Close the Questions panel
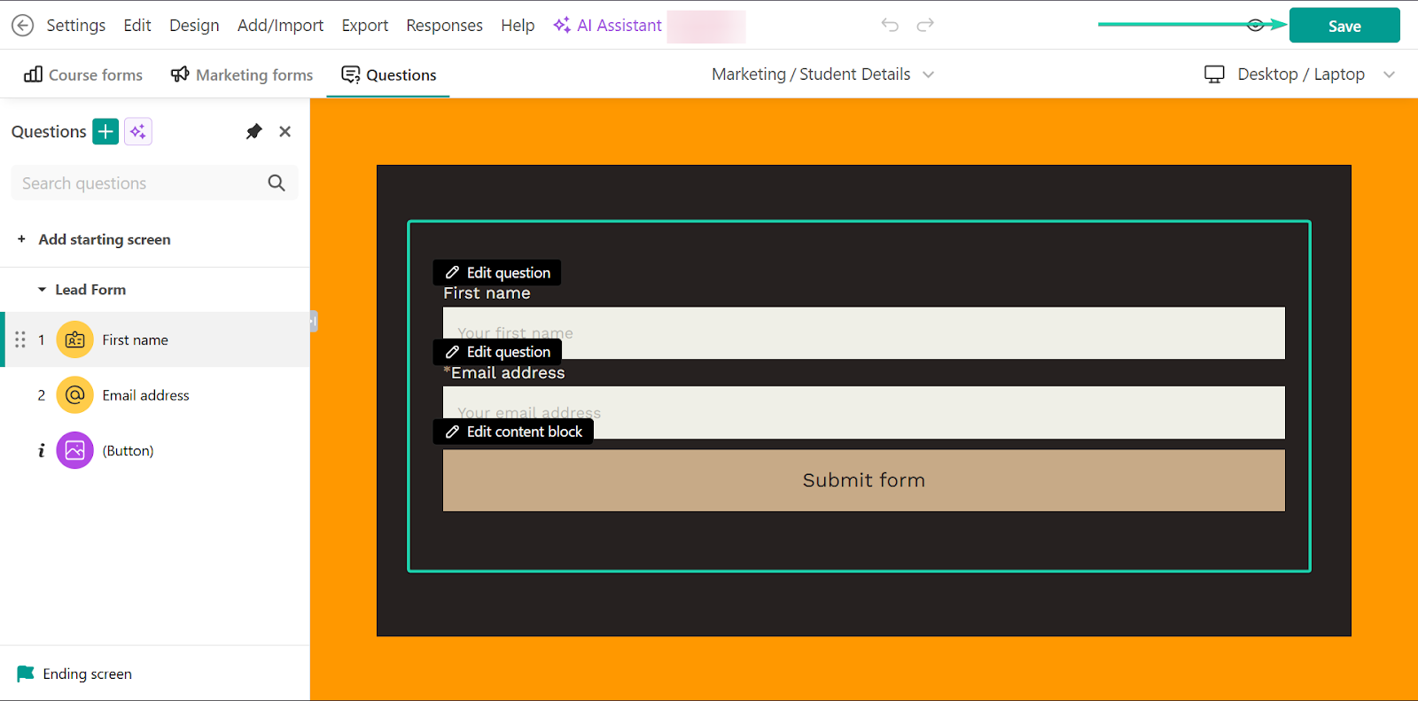This screenshot has width=1418, height=701. (x=284, y=131)
